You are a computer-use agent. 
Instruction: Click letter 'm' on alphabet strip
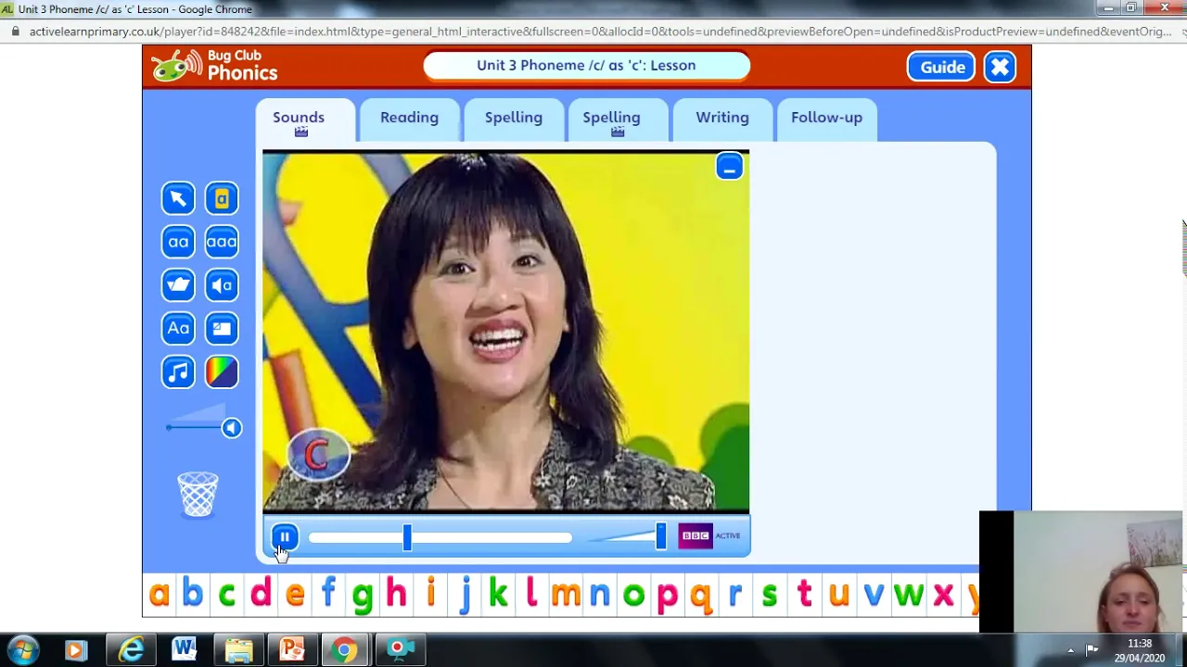click(x=566, y=595)
